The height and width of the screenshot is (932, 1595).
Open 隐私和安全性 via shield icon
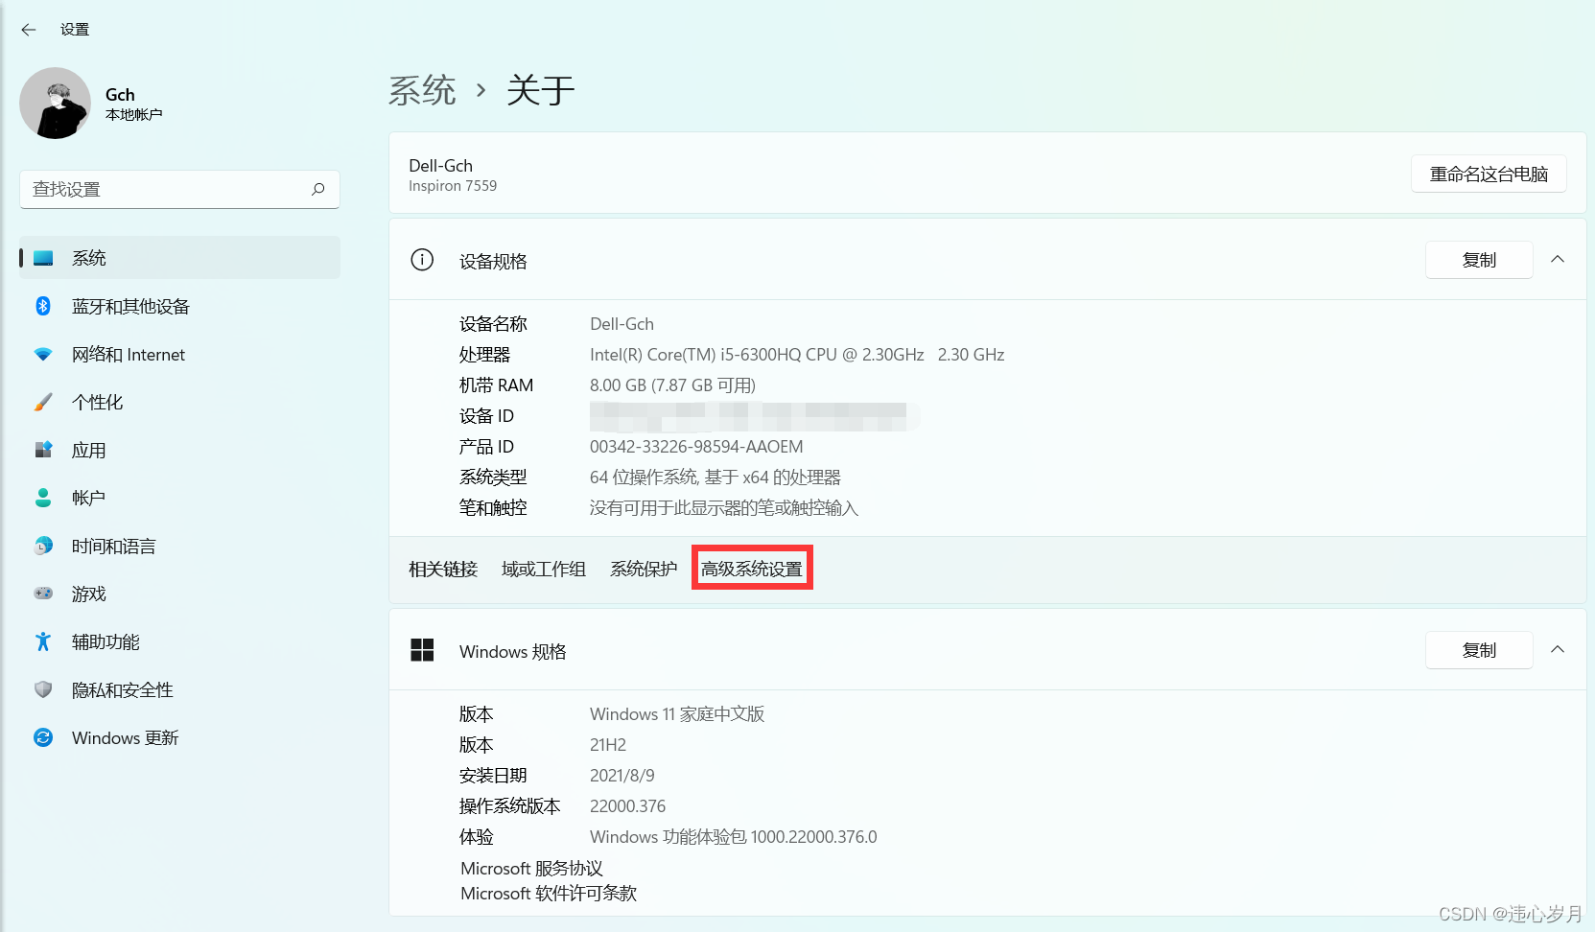pyautogui.click(x=43, y=689)
